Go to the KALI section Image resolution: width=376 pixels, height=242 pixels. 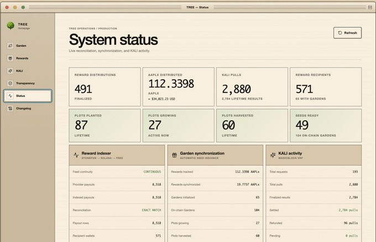click(28, 70)
